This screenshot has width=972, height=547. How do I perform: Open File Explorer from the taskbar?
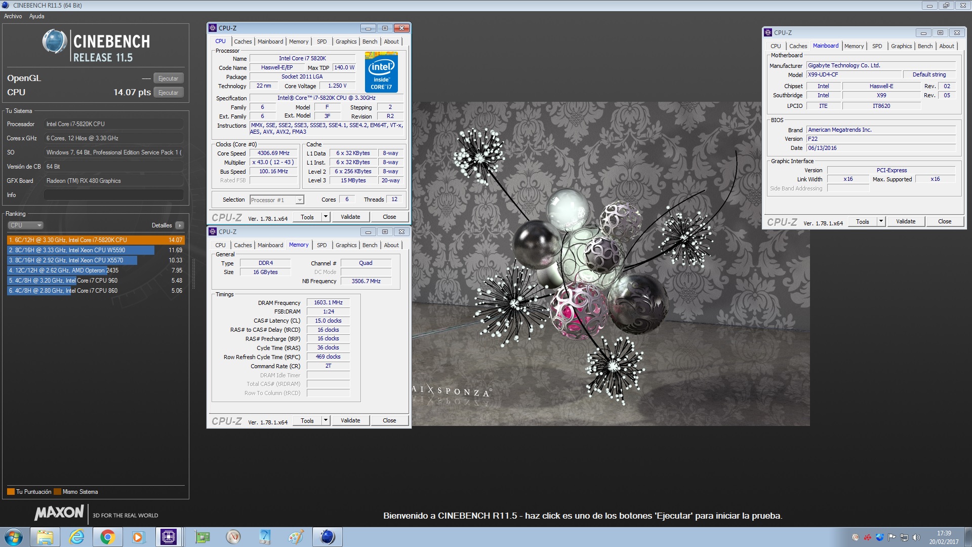45,537
